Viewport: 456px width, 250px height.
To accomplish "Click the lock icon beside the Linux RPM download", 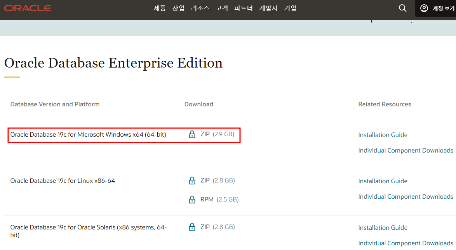I will (x=192, y=199).
